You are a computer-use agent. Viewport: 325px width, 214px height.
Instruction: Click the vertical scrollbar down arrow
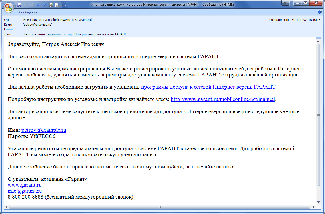[x=318, y=202]
